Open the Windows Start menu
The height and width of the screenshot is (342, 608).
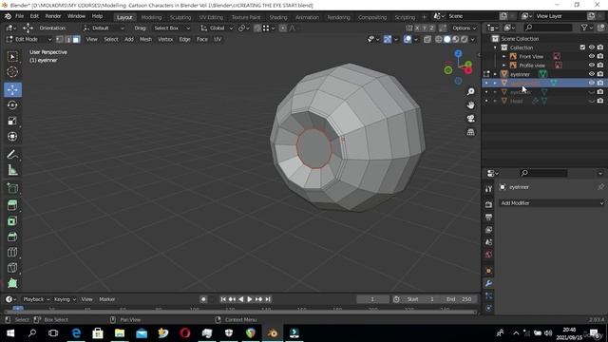(x=10, y=333)
